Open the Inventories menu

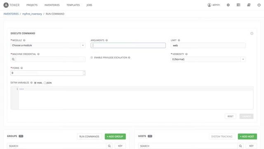tap(52, 5)
